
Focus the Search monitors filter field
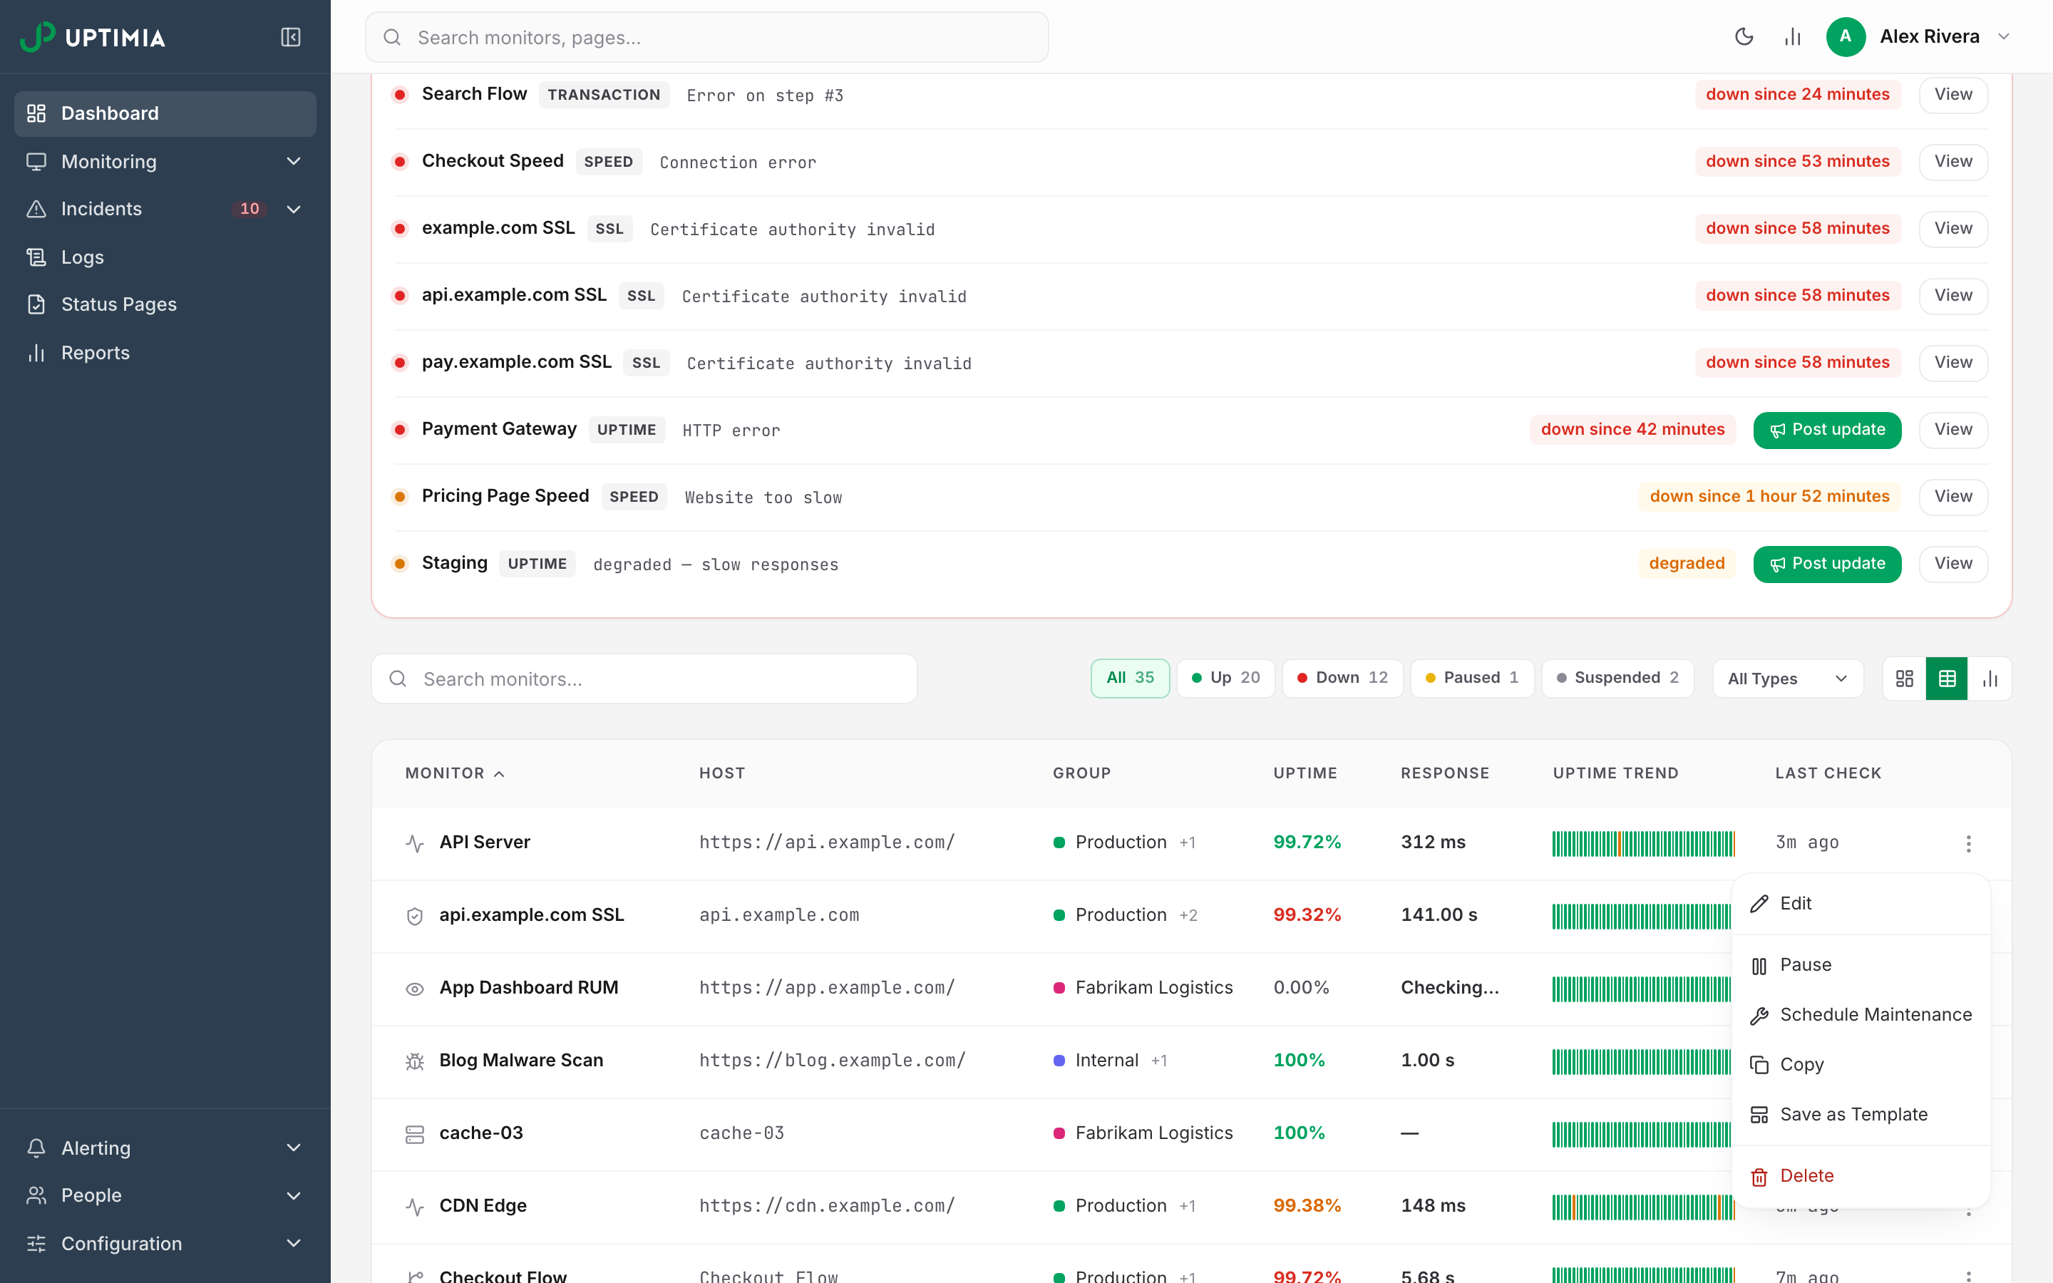tap(644, 679)
